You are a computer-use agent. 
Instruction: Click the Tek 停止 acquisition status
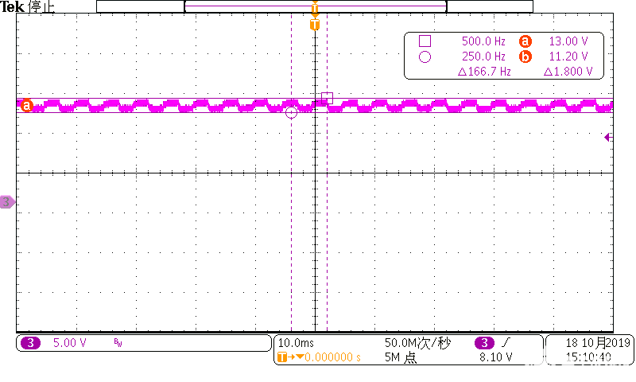click(x=27, y=6)
